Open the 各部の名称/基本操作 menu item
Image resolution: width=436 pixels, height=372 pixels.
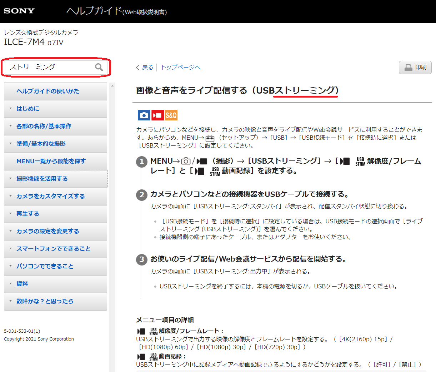55,126
